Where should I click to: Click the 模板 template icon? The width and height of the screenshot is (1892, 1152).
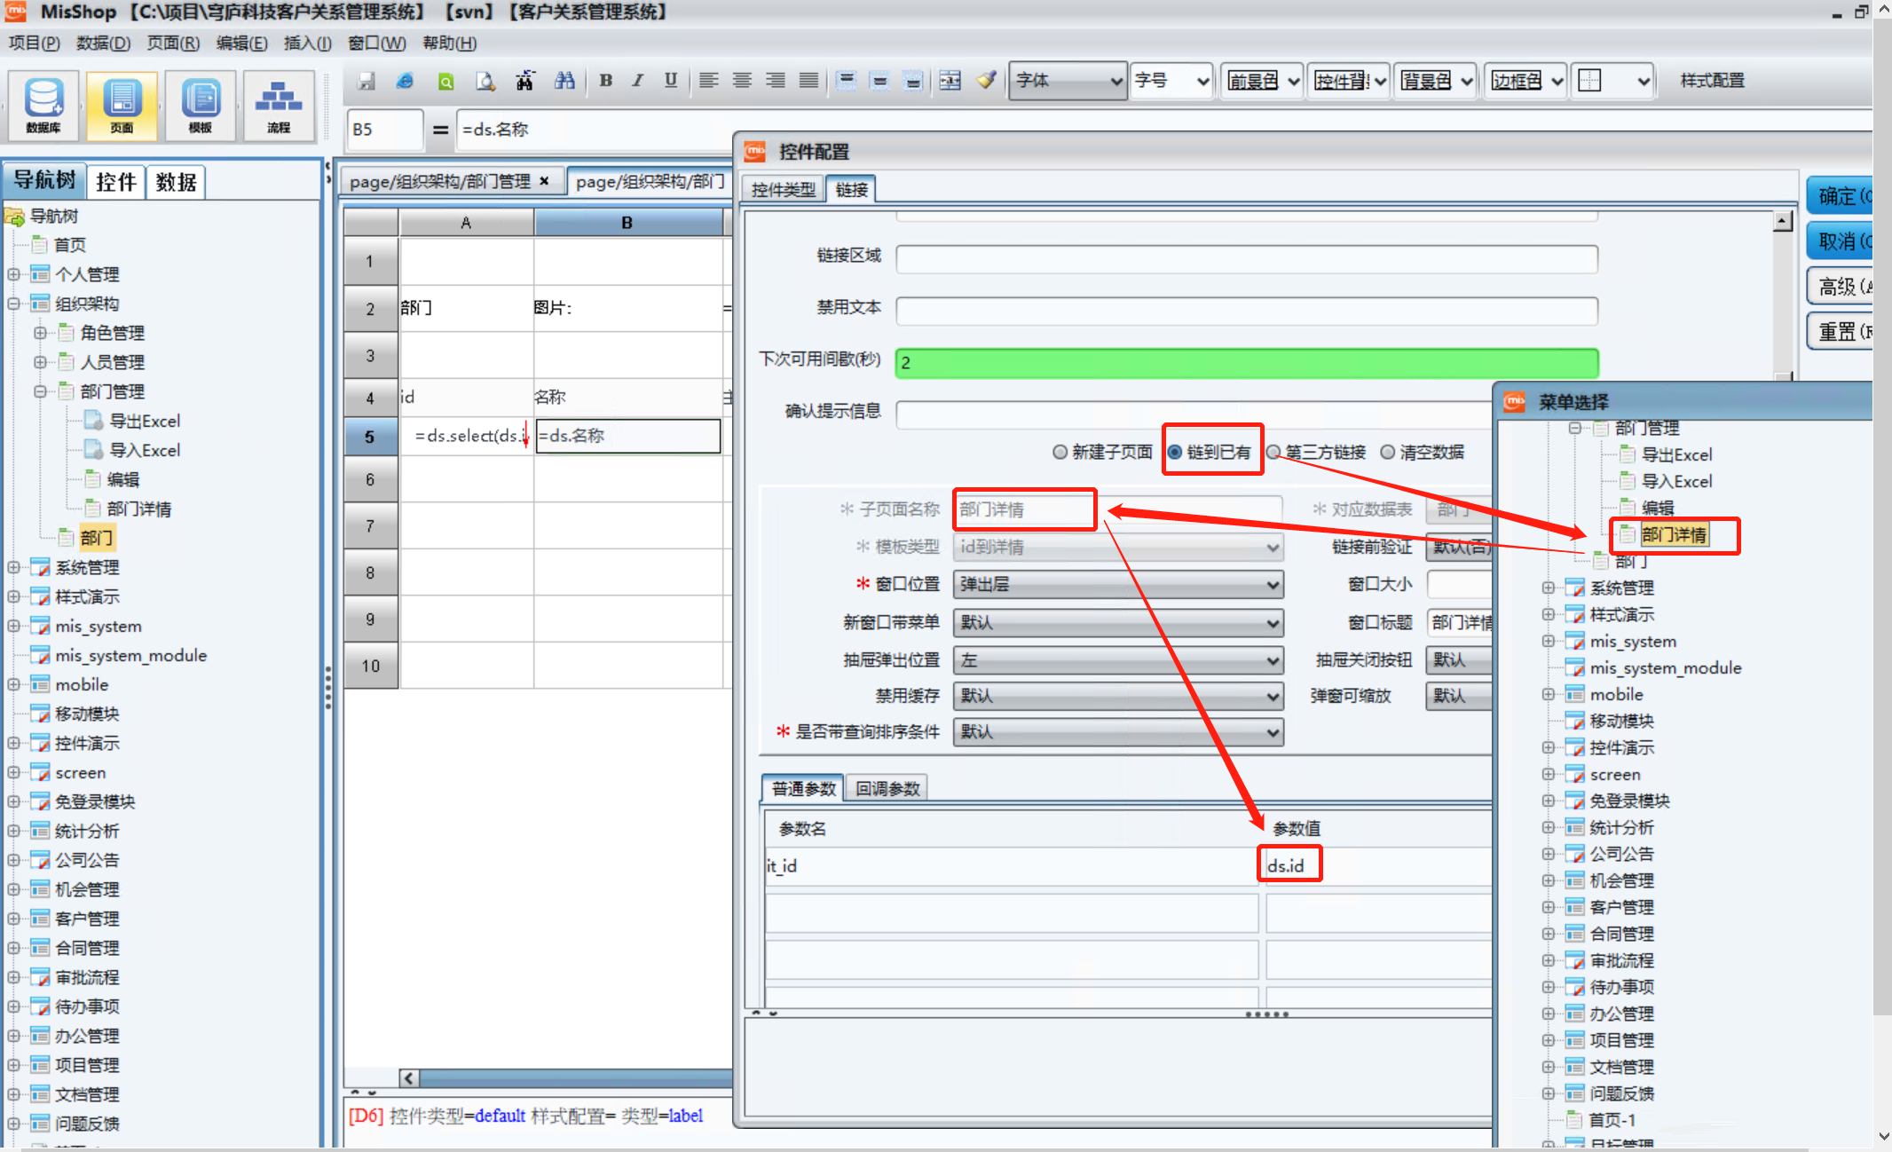tap(201, 106)
